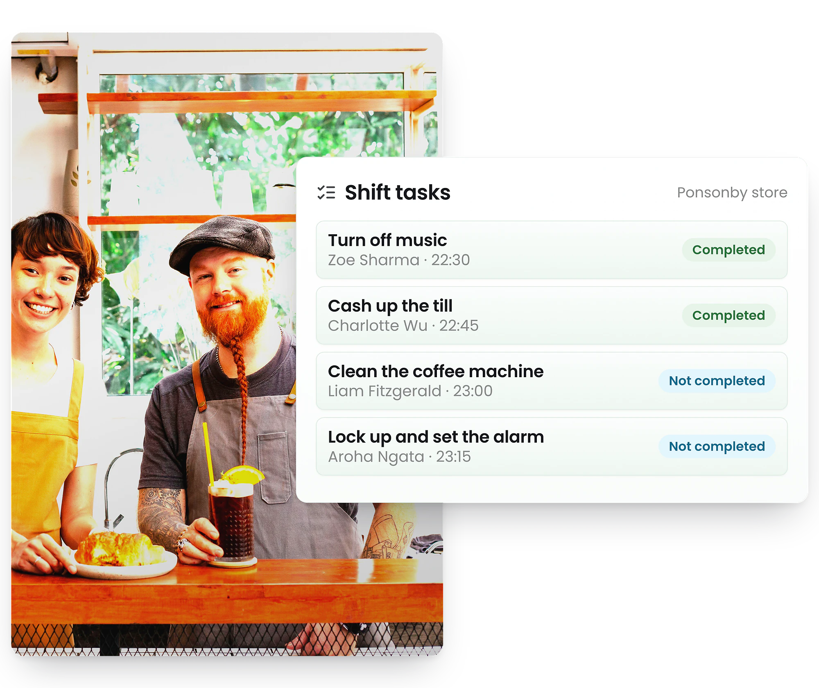819x688 pixels.
Task: Open the Clean the coffee machine task
Action: point(552,381)
